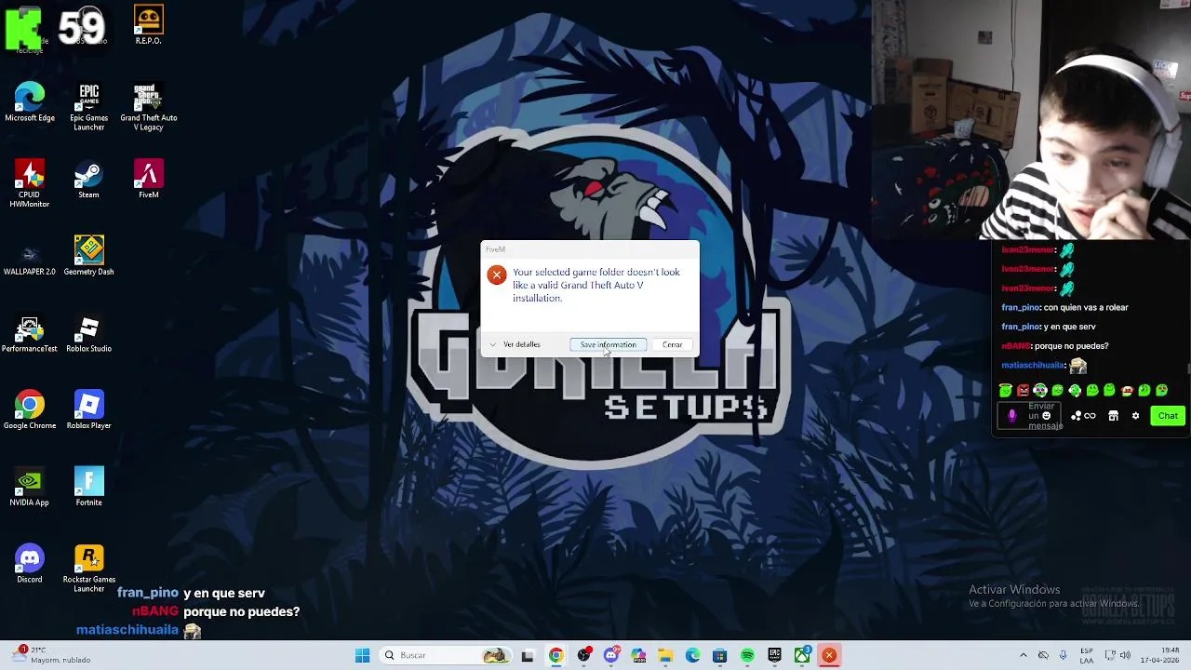Launch the FiveM desktop shortcut
The image size is (1191, 670).
[148, 180]
